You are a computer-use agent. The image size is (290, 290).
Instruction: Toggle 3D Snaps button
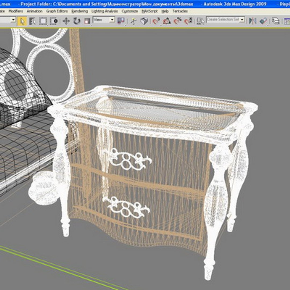click(x=156, y=21)
